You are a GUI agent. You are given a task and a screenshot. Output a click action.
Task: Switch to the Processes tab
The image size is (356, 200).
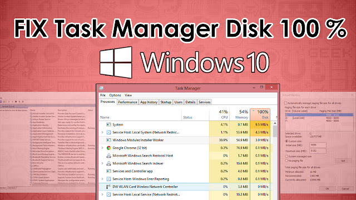[x=107, y=102]
